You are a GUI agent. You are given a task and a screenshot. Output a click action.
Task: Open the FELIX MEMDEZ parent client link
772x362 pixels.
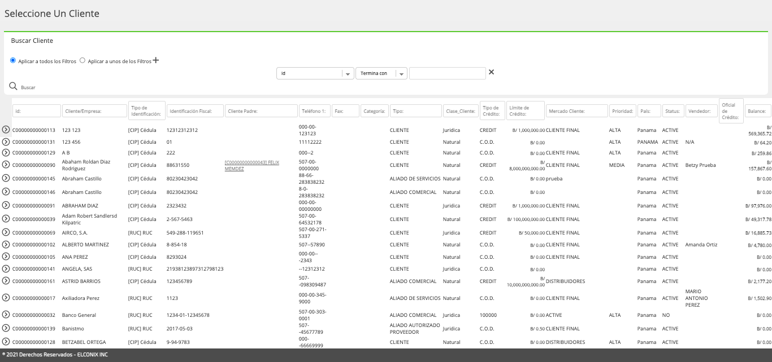[x=252, y=165]
